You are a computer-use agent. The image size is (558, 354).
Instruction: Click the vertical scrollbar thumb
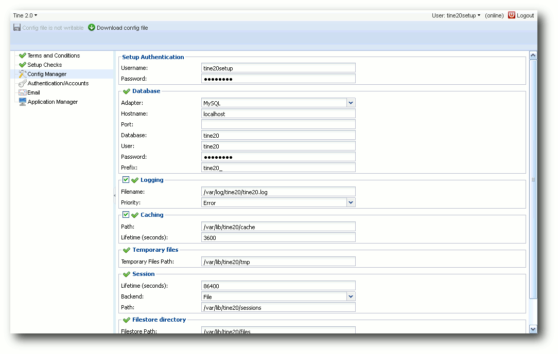pyautogui.click(x=533, y=179)
